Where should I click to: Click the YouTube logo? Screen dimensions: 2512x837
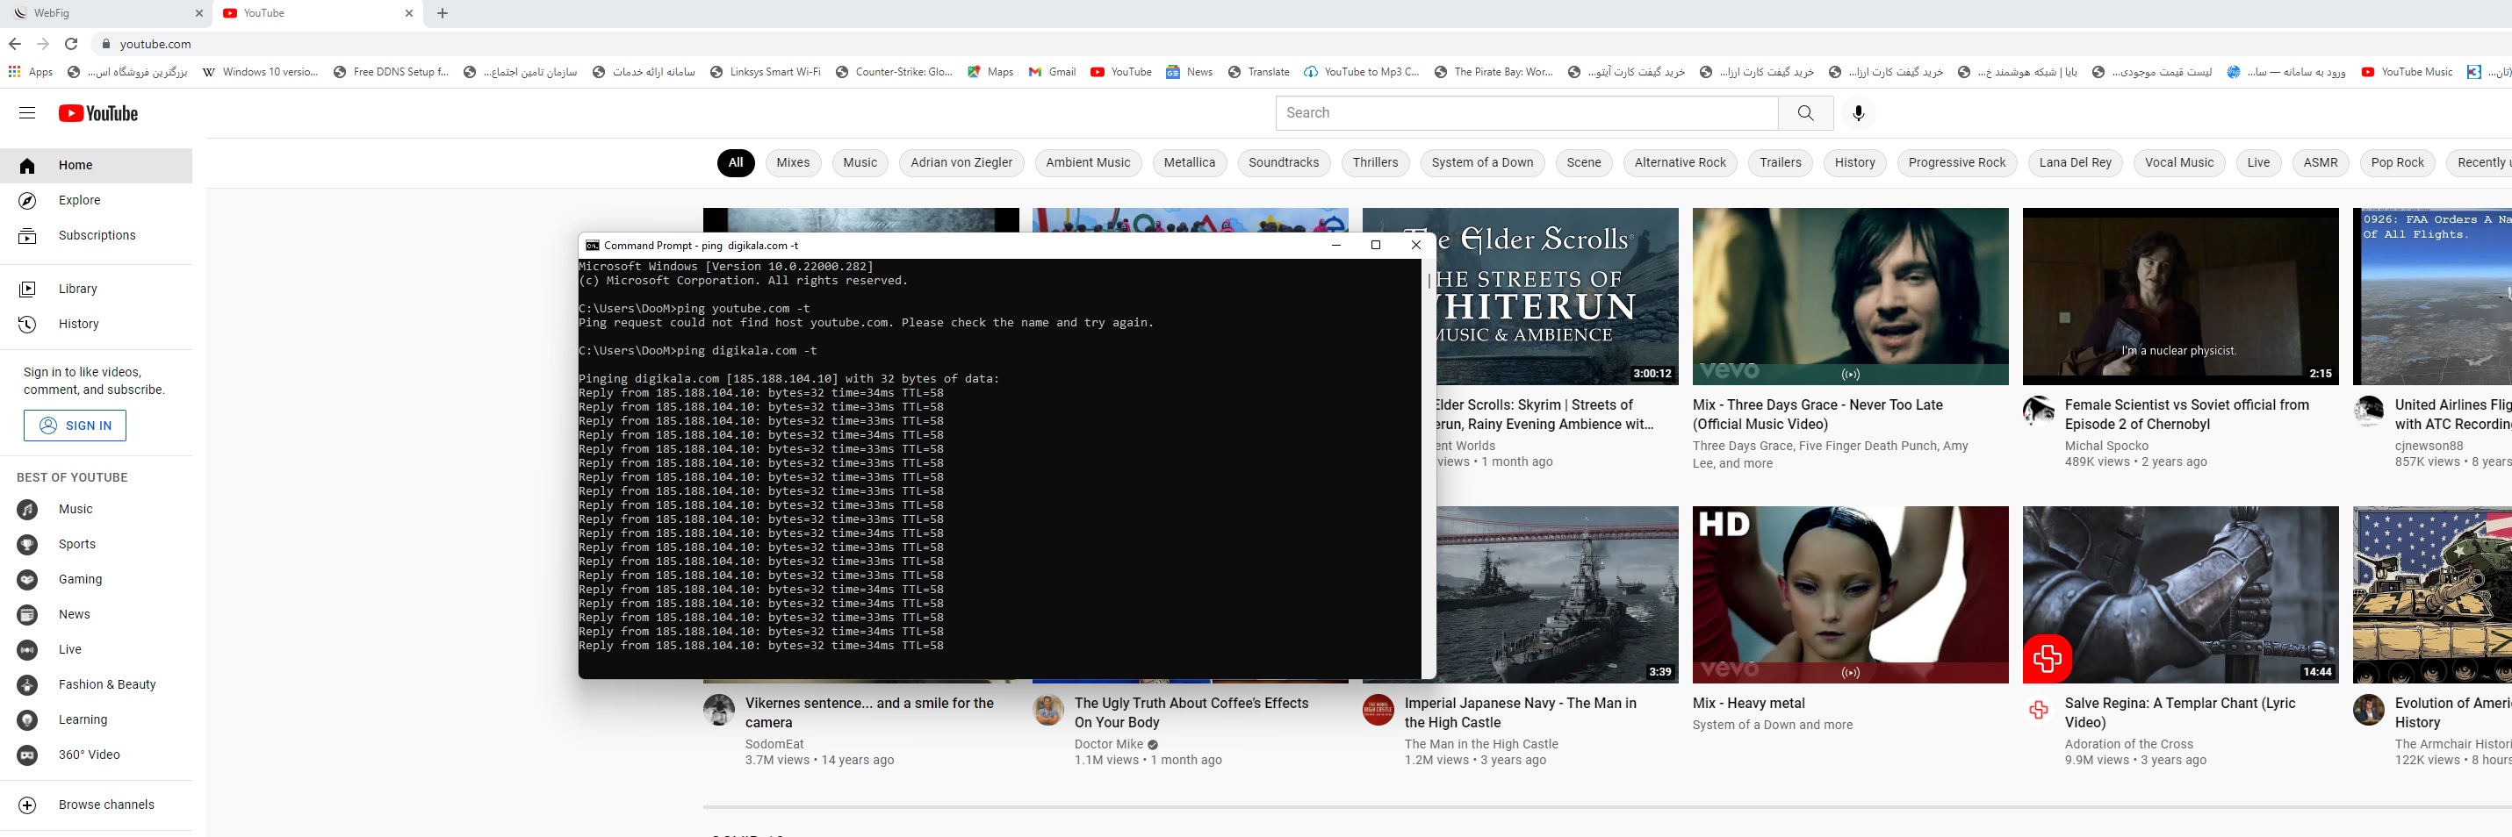(97, 113)
